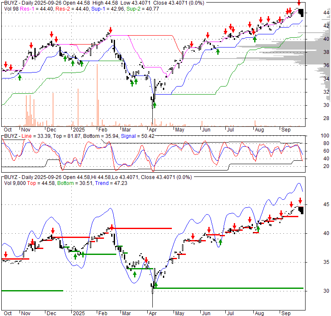Screen dimensions: 331x316
Task: Click the 45 price tick on bottom chart
Action: (x=326, y=204)
